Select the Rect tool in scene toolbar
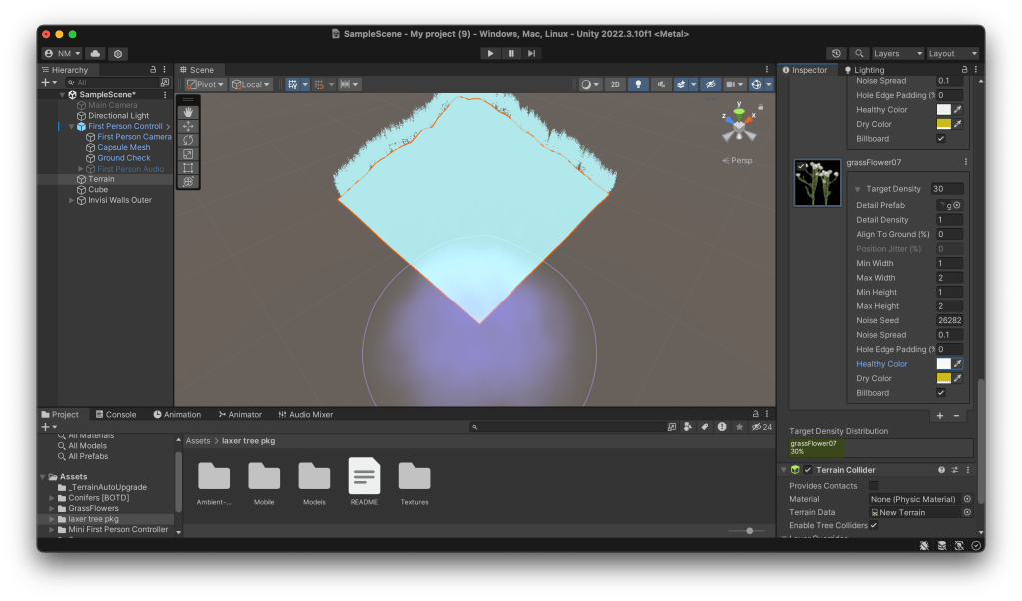 pyautogui.click(x=188, y=168)
